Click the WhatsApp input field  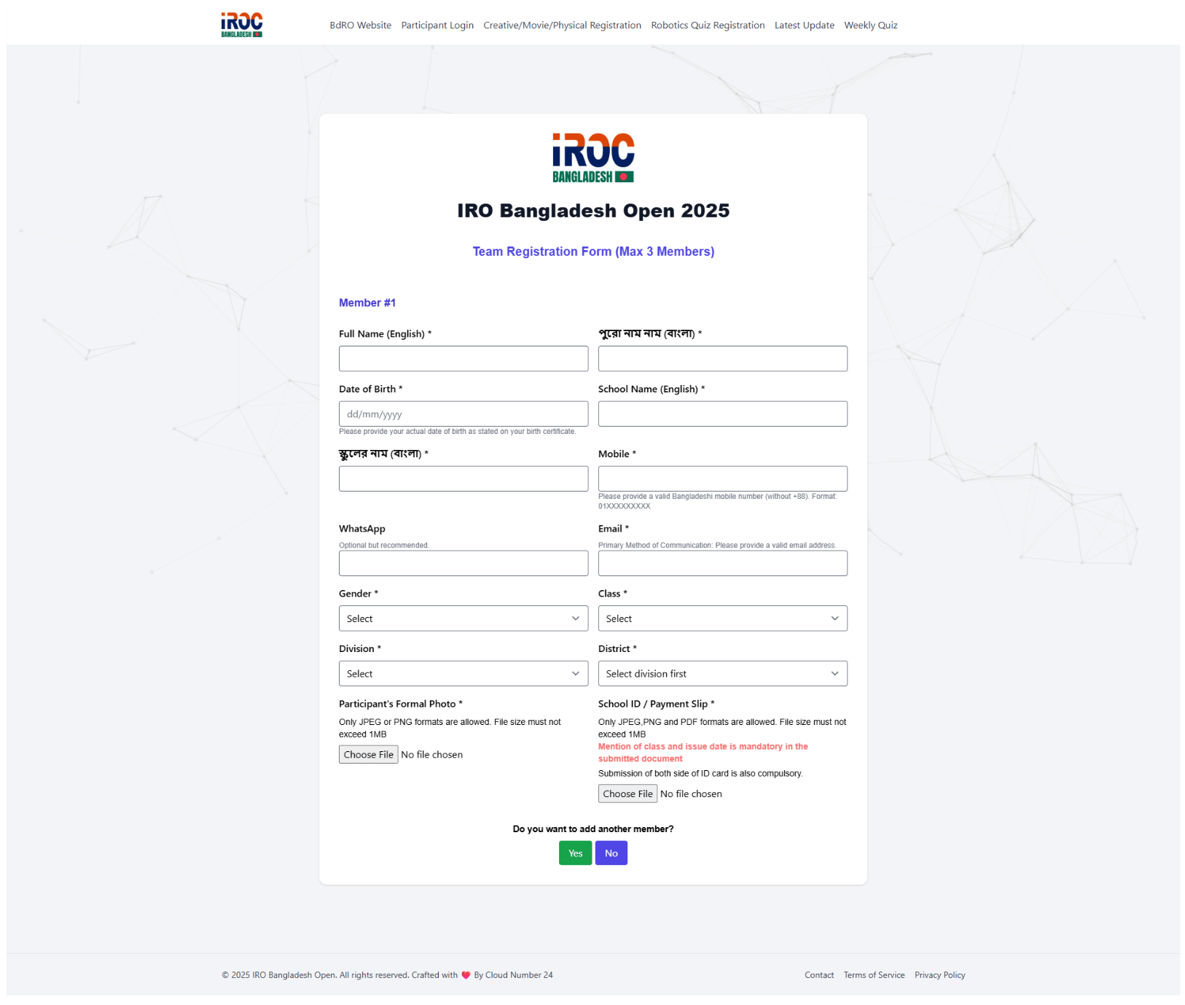pos(464,563)
